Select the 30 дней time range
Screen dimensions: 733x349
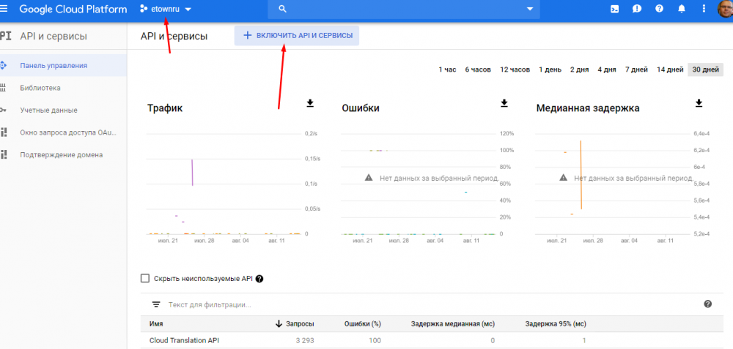click(x=705, y=70)
